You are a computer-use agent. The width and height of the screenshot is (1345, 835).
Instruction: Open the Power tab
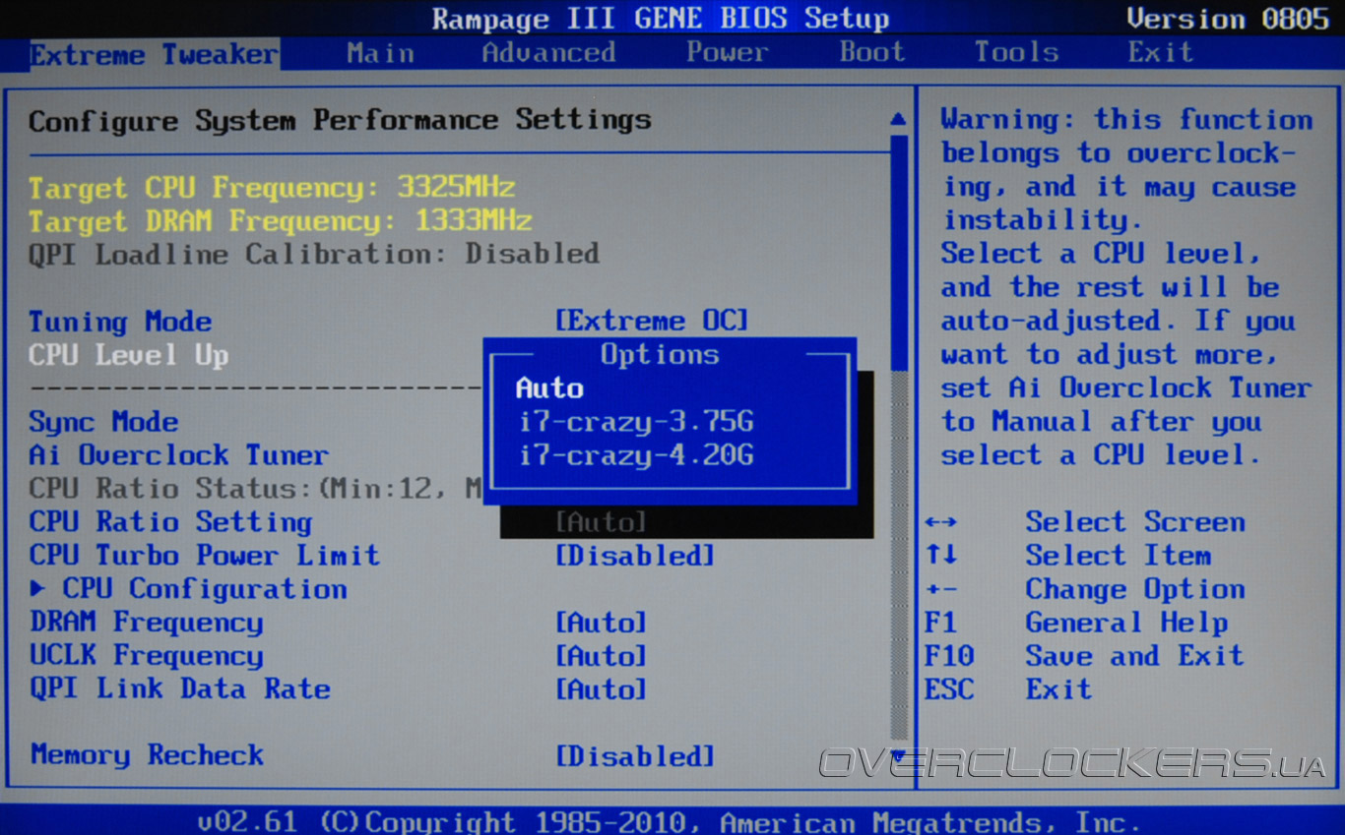tap(727, 53)
